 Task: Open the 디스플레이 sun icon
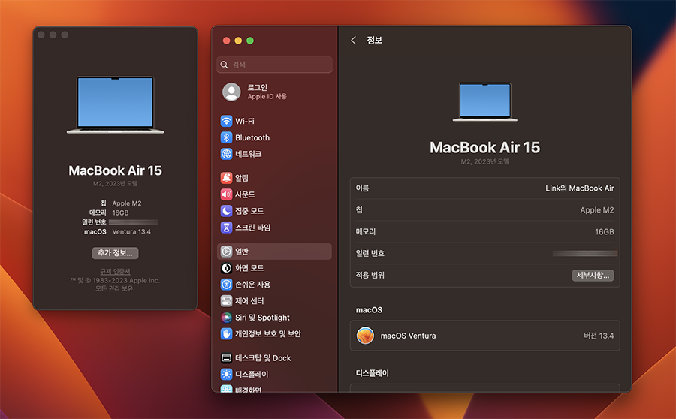(226, 374)
